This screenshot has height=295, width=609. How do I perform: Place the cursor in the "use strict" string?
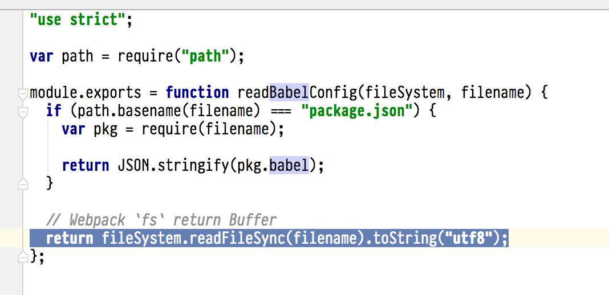(x=78, y=19)
